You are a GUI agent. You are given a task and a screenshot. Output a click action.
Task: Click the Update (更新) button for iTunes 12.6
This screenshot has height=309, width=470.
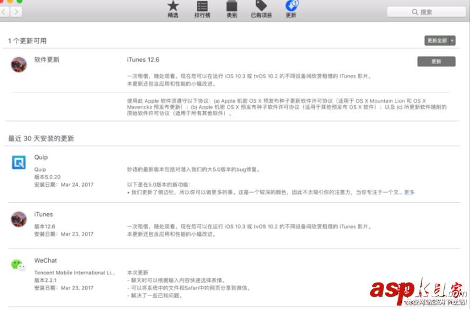[437, 62]
